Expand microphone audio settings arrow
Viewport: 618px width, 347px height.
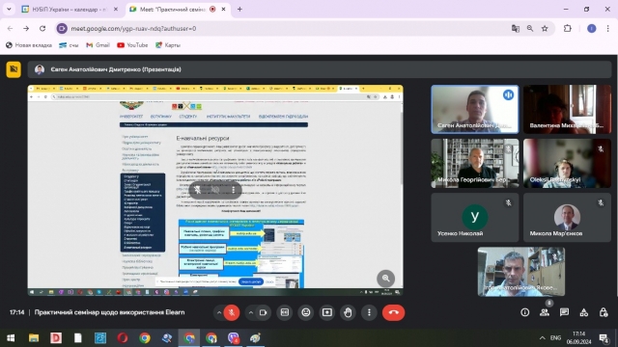[x=219, y=312]
